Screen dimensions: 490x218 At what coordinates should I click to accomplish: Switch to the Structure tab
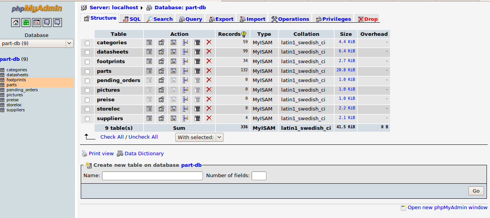[99, 18]
